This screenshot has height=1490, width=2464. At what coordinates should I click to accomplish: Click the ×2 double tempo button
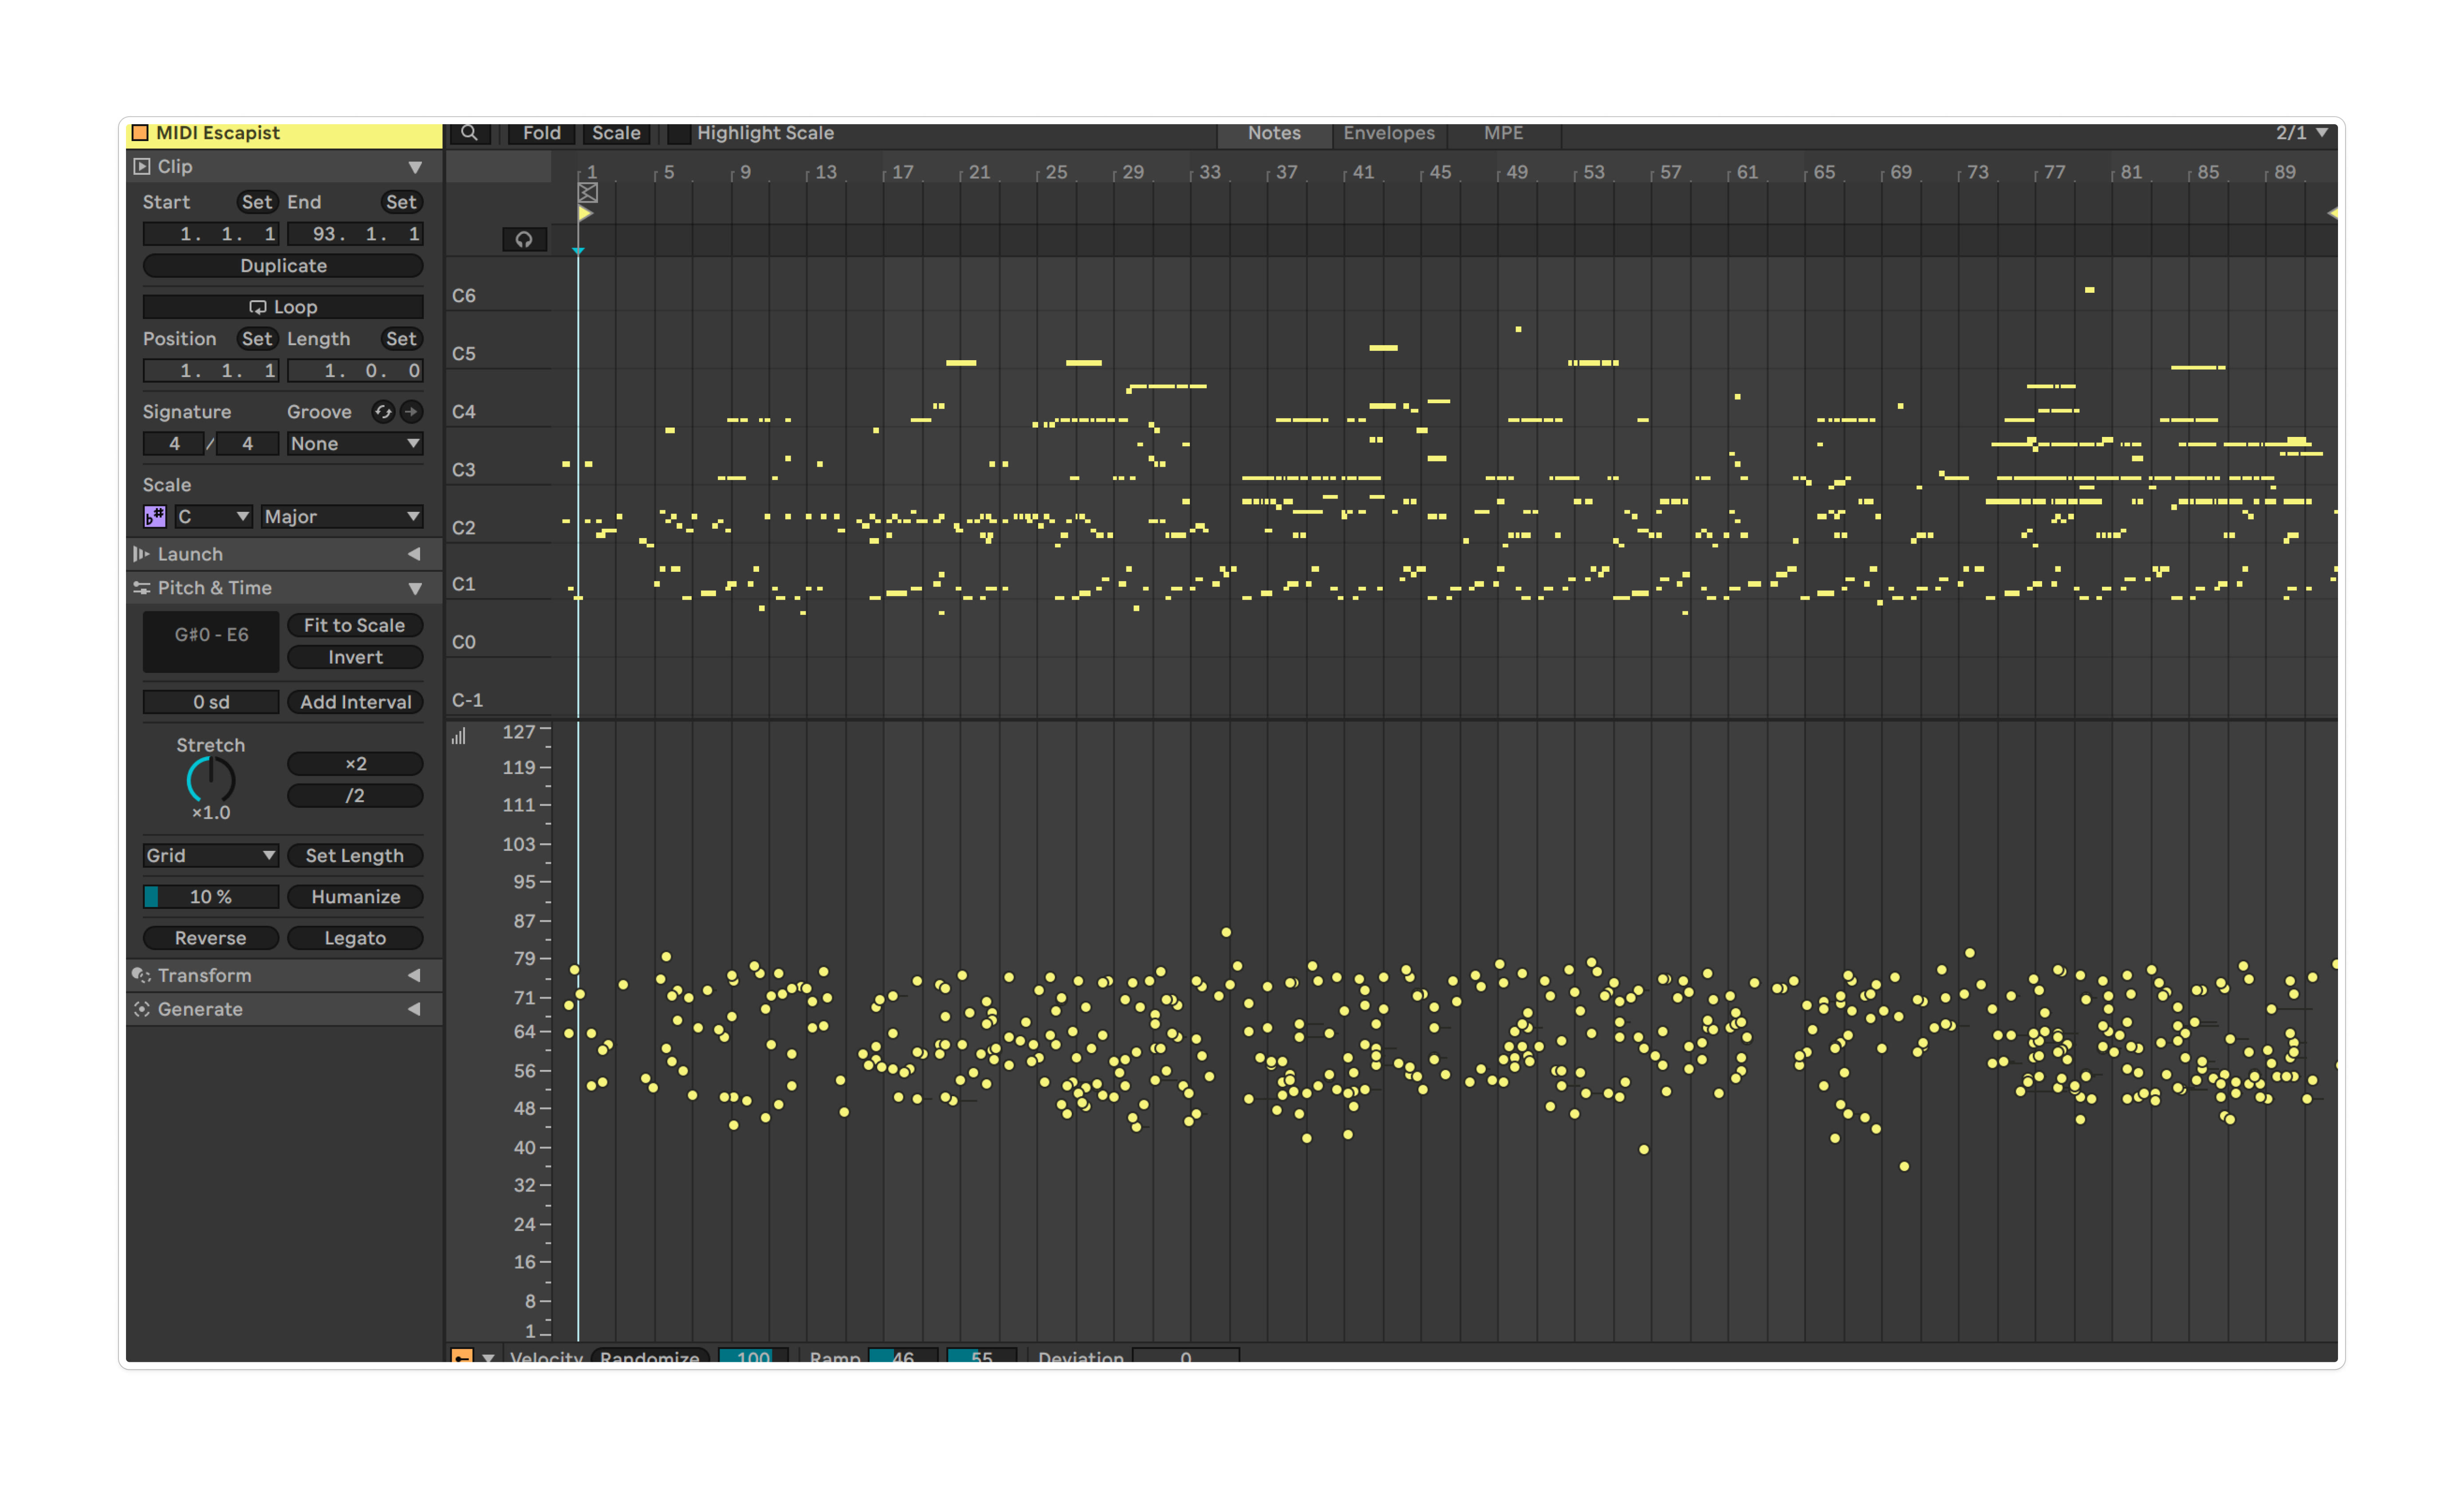click(355, 764)
